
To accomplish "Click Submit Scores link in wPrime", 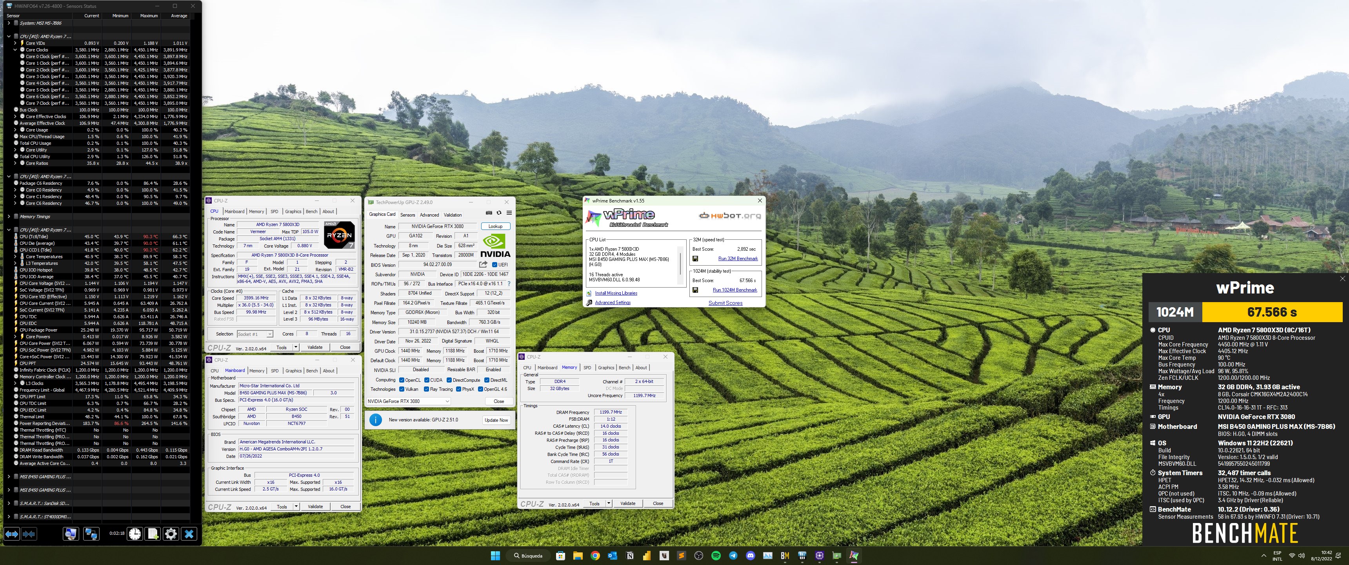I will tap(725, 303).
